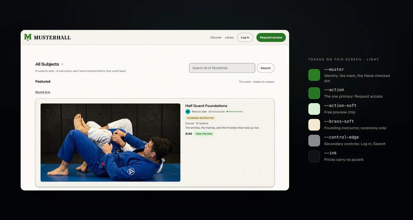Open the Half Guard Foundations course title

click(x=206, y=106)
